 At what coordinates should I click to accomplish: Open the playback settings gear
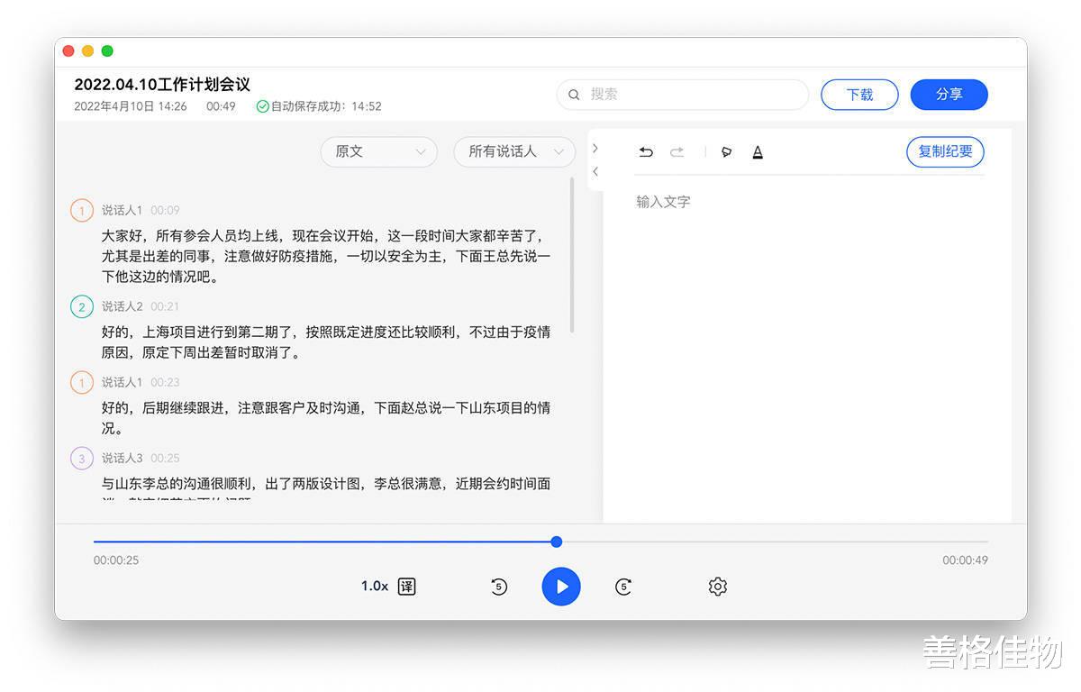coord(717,586)
